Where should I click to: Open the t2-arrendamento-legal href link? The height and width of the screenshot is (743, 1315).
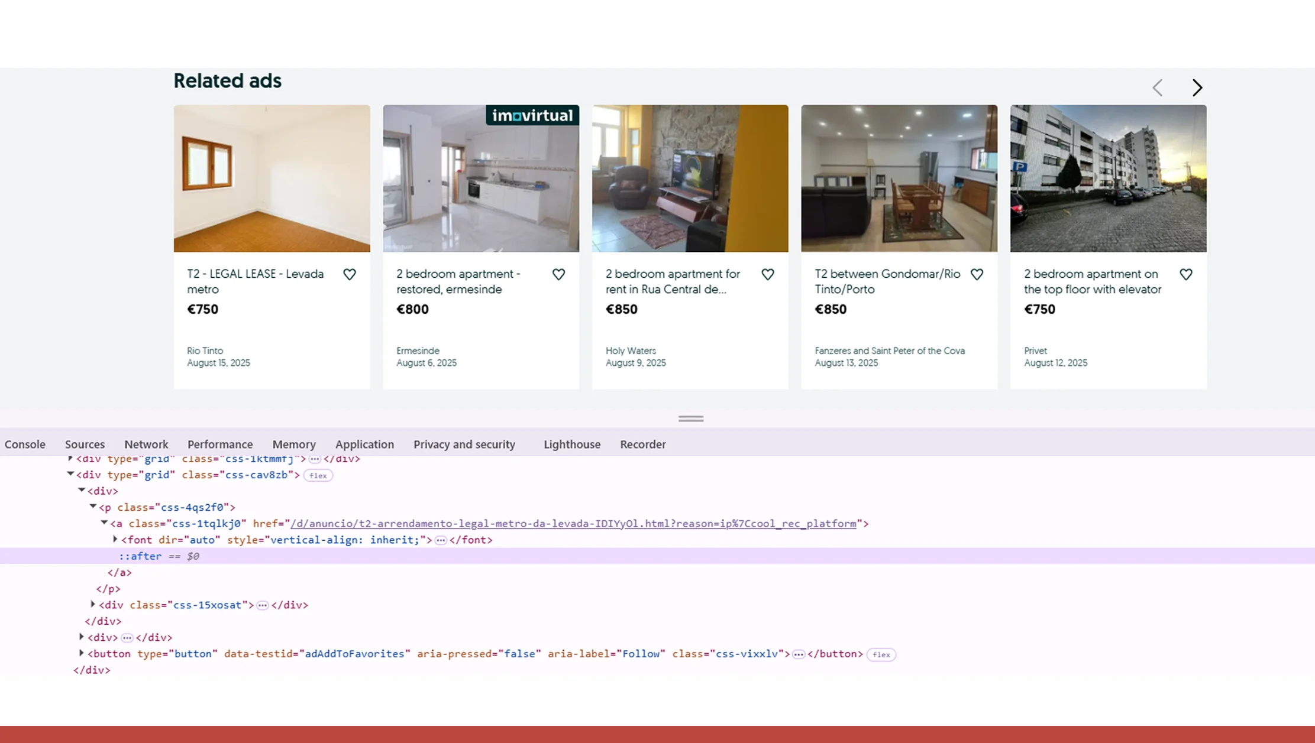573,524
